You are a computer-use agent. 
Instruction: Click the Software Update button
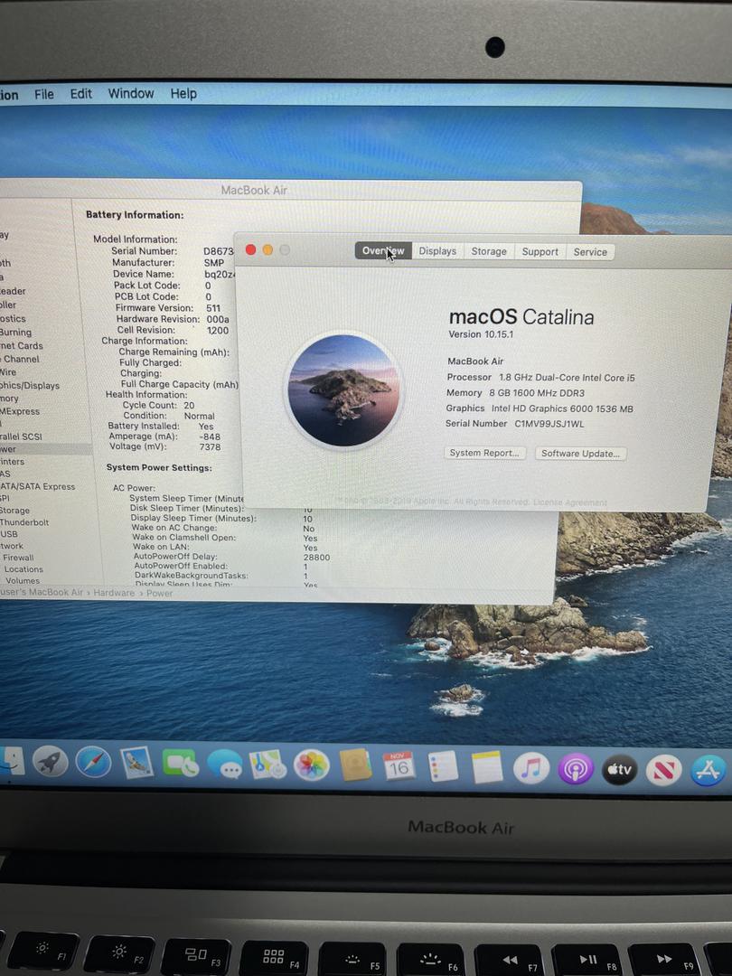coord(580,454)
